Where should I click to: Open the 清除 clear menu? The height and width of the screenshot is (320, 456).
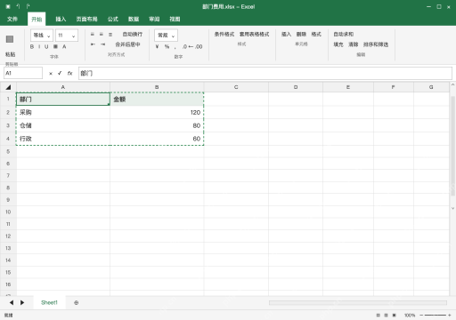[354, 44]
